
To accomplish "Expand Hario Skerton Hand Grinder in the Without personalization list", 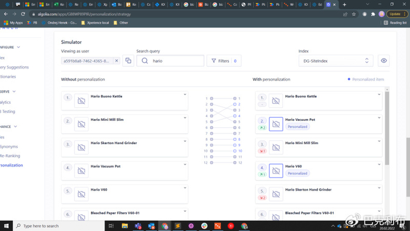I will (185, 141).
